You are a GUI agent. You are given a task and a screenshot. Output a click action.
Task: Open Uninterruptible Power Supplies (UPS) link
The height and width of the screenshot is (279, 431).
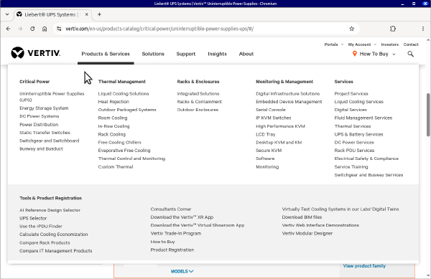coord(52,97)
